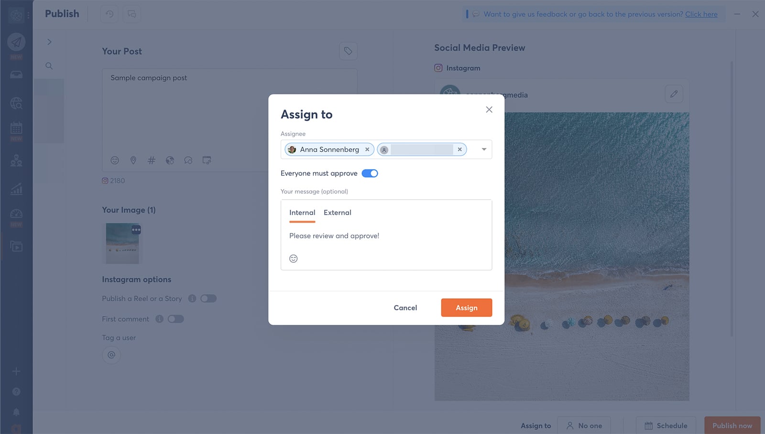This screenshot has width=765, height=434.
Task: Open the Assignee dropdown arrow
Action: click(x=484, y=149)
